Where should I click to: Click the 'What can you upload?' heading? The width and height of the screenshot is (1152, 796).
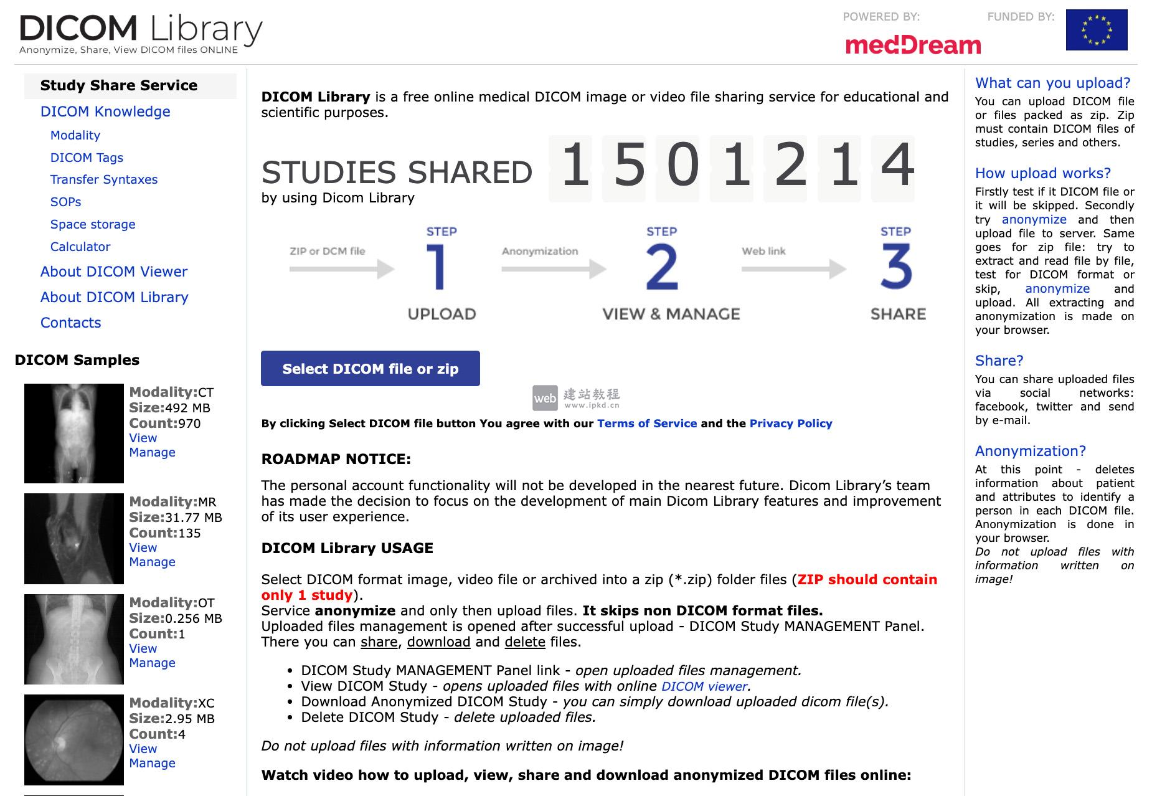click(1052, 83)
